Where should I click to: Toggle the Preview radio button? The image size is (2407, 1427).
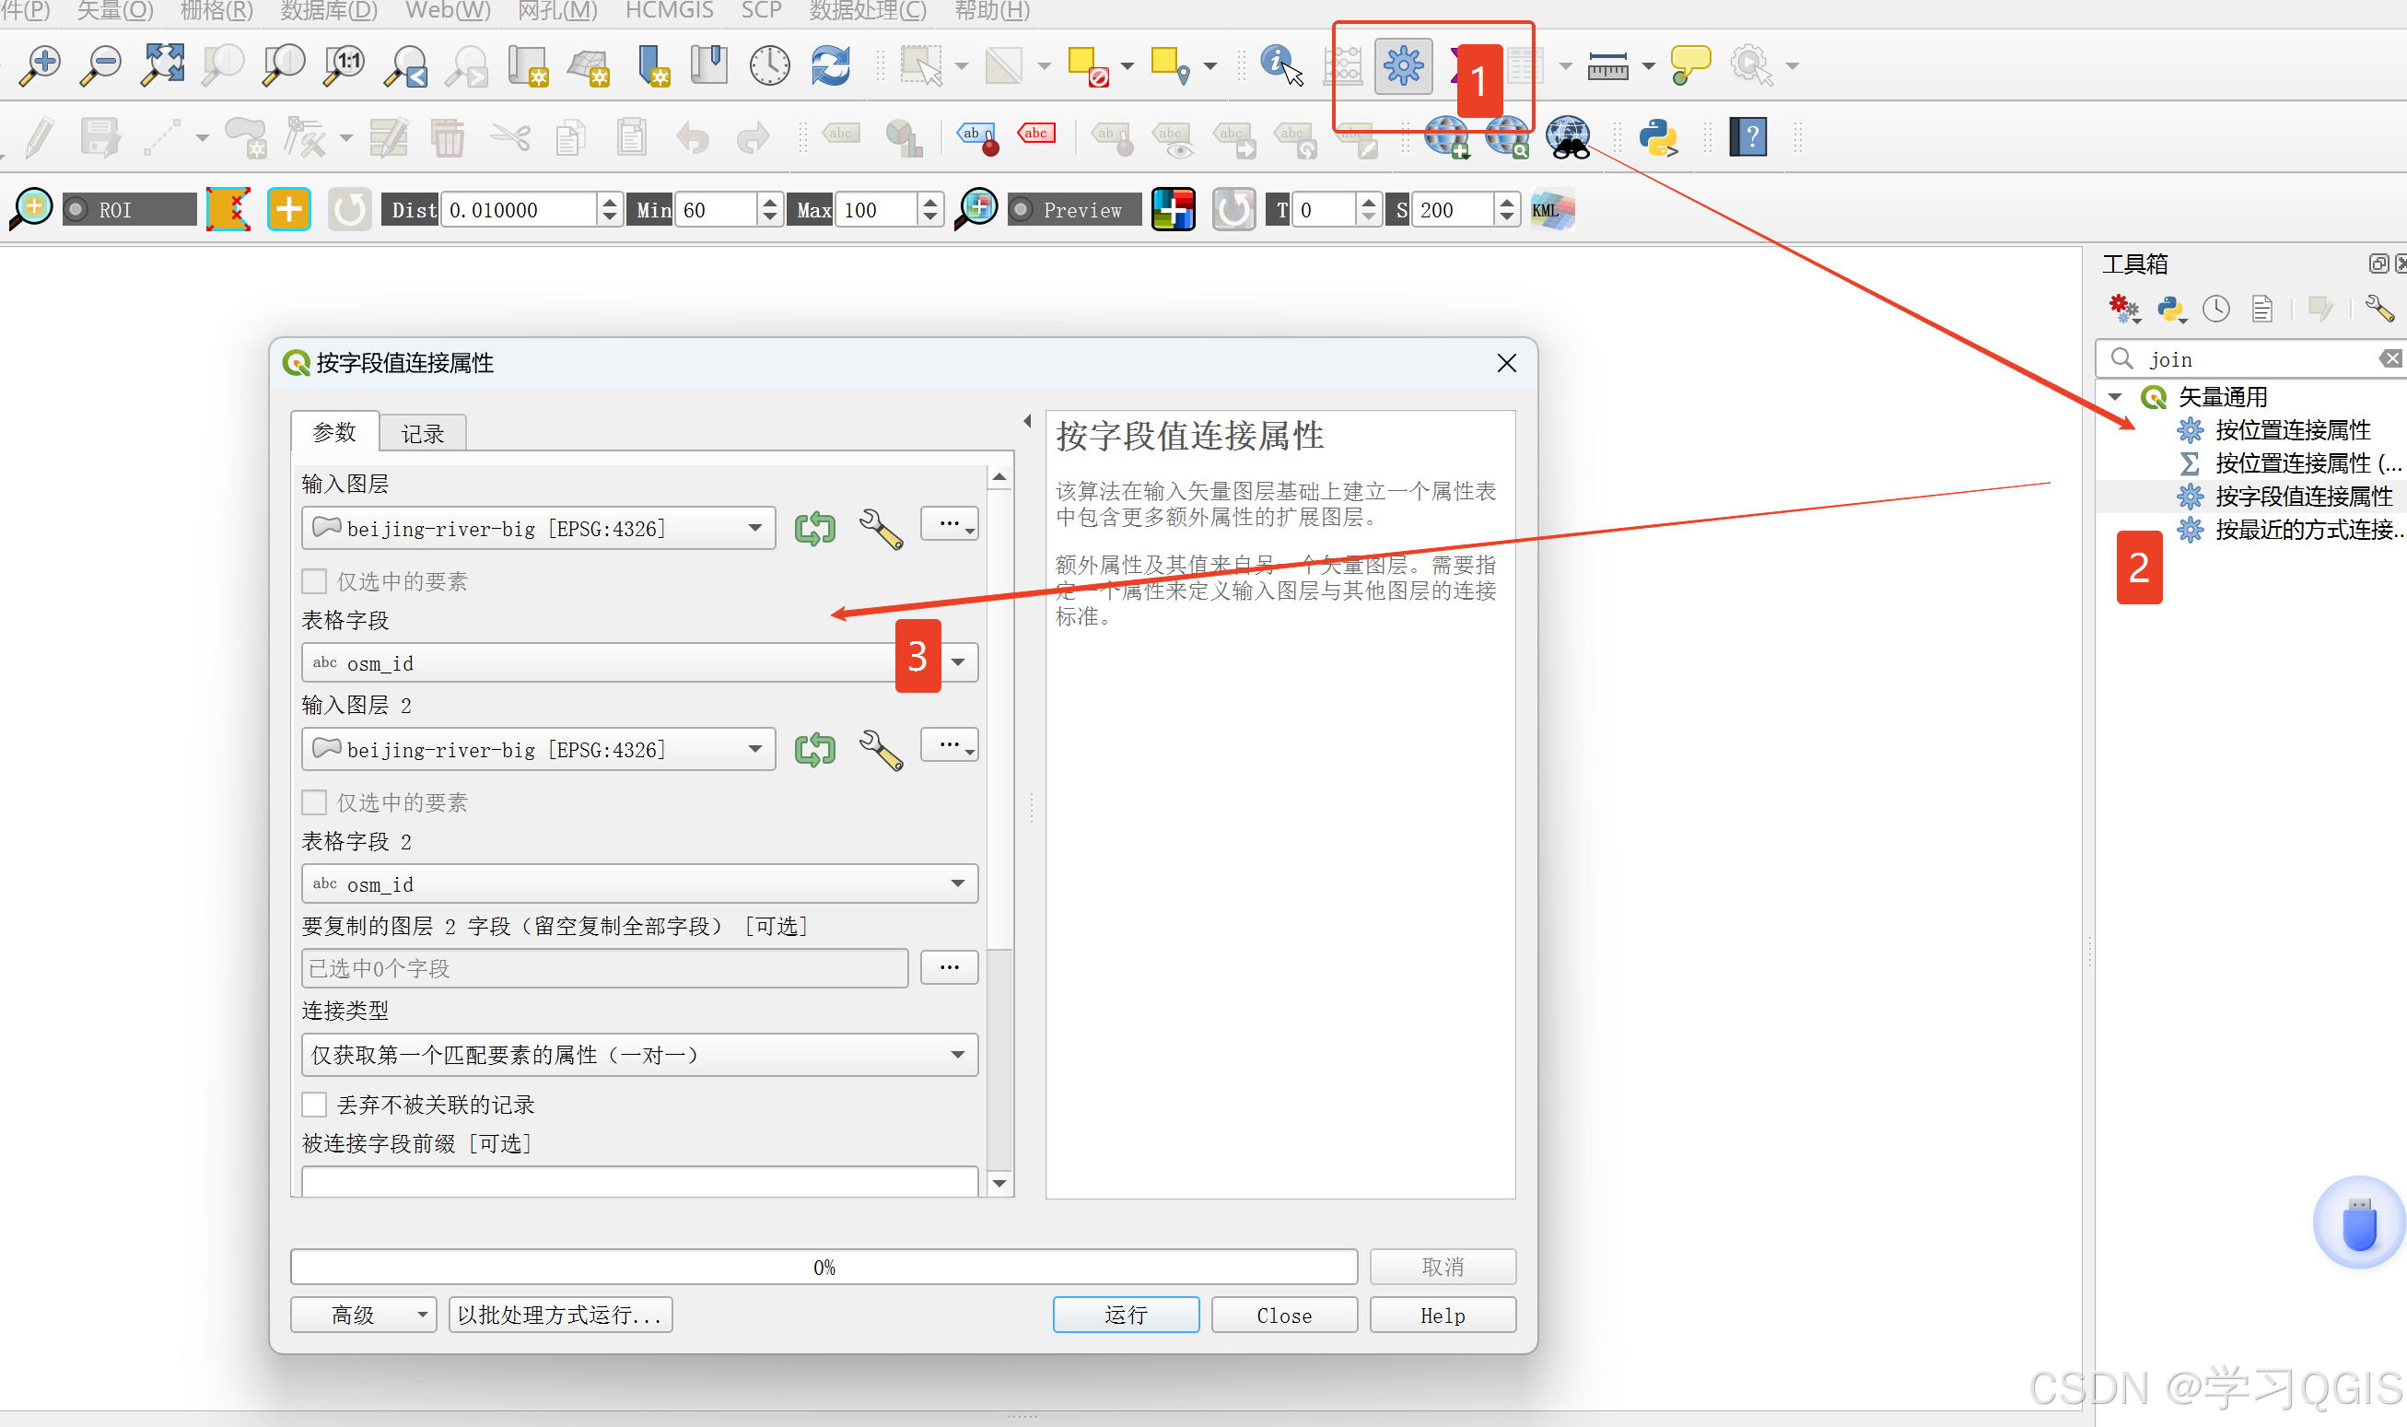[x=1022, y=210]
